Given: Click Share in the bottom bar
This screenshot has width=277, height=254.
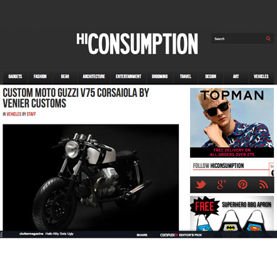Looking at the screenshot, I should pos(142,235).
